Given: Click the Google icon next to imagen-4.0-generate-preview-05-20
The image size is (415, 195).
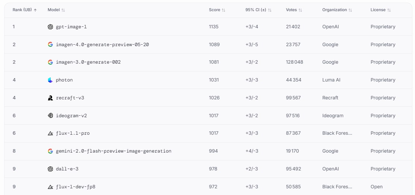Looking at the screenshot, I should (x=50, y=44).
